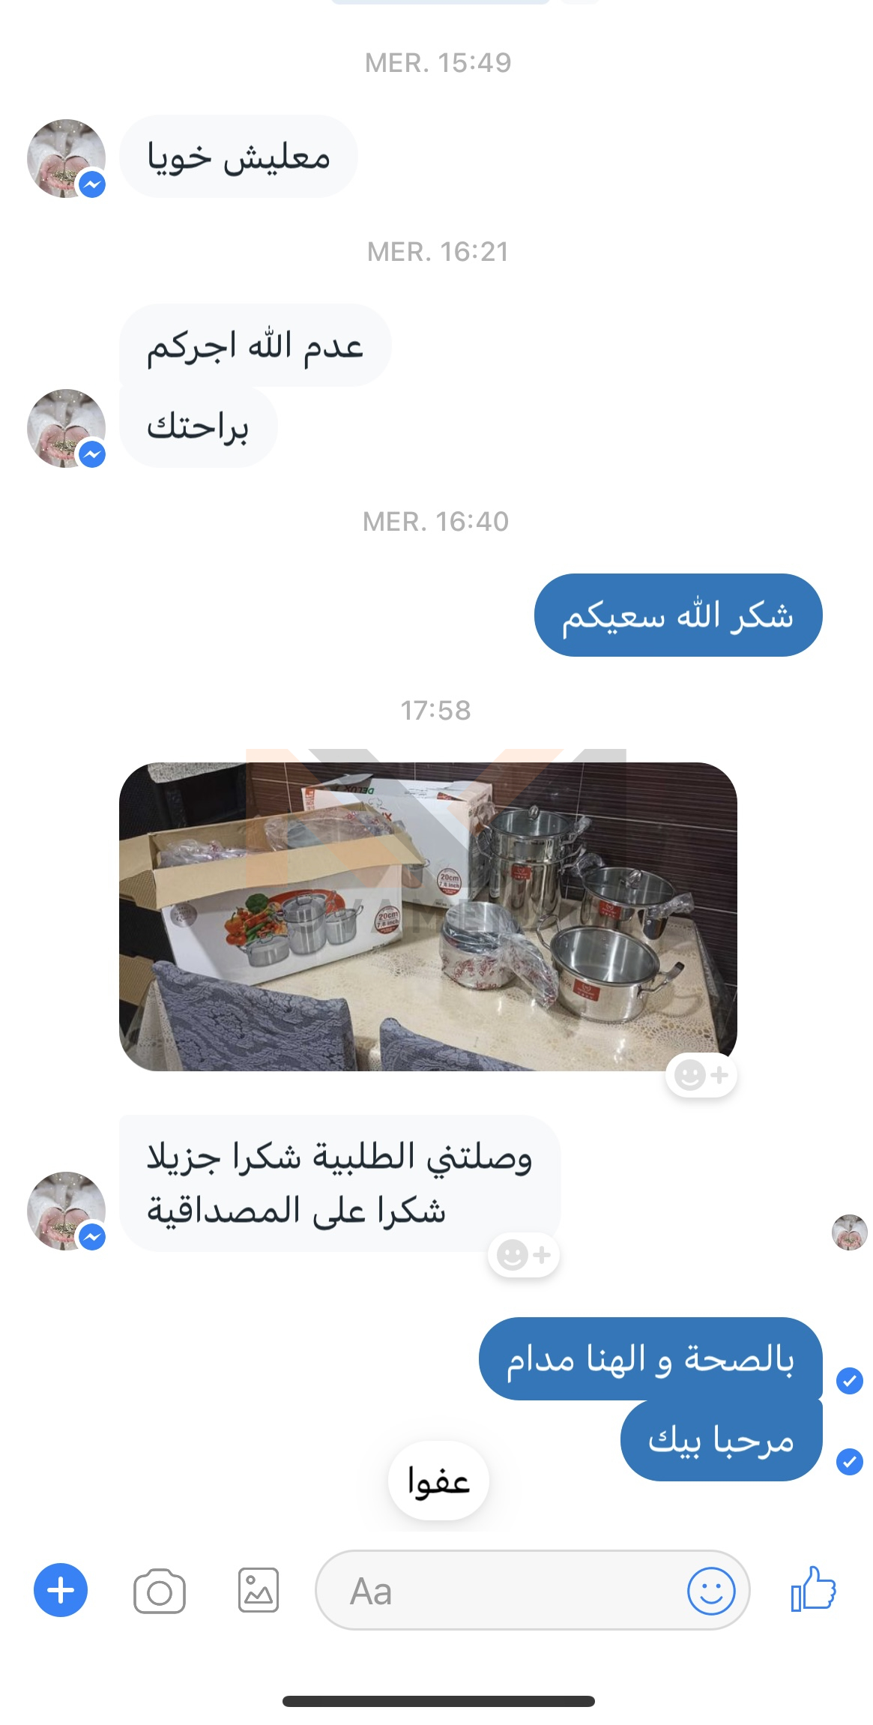Tap the sender avatar beside براحتك
873x1725 pixels.
tap(66, 428)
